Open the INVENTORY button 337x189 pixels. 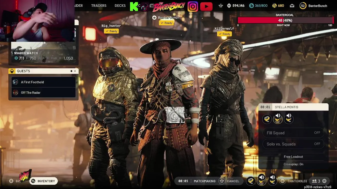tap(43, 181)
